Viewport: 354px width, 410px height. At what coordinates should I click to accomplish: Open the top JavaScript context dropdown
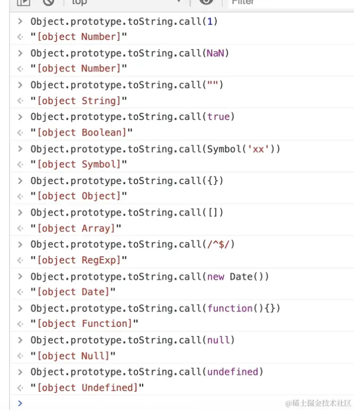(127, 2)
